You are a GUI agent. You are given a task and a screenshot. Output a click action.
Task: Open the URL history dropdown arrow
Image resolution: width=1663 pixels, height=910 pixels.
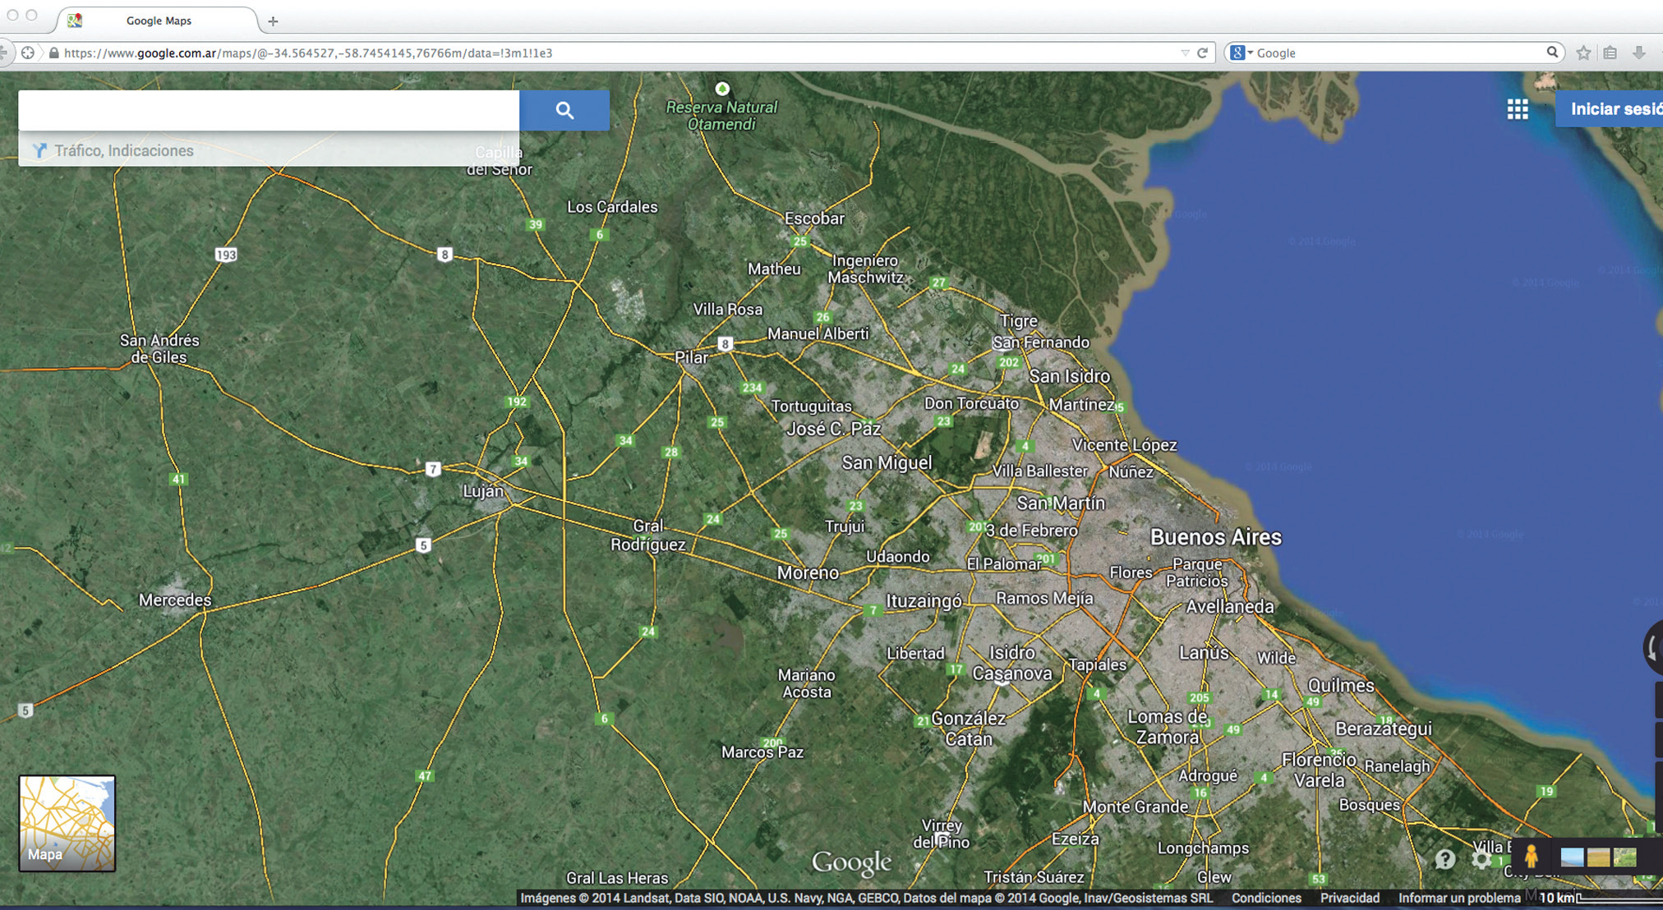click(x=1185, y=53)
